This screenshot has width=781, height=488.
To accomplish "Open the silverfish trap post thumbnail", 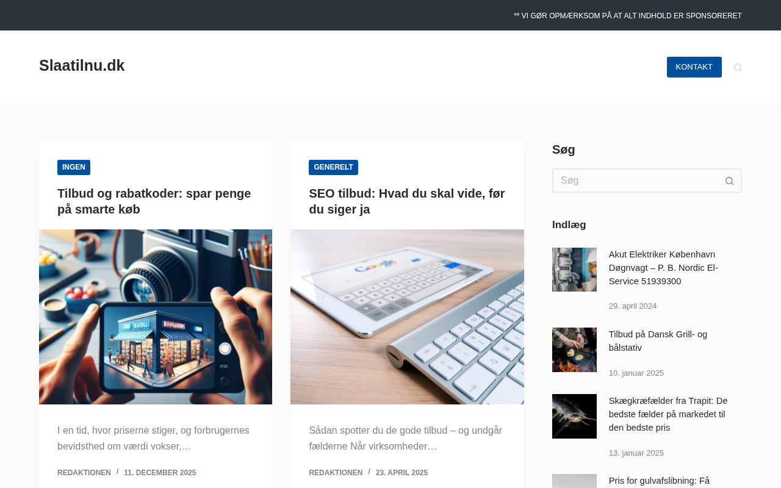I will [x=574, y=416].
